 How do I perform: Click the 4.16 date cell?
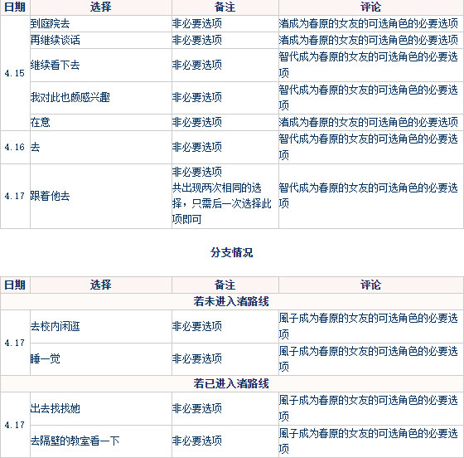[x=15, y=147]
